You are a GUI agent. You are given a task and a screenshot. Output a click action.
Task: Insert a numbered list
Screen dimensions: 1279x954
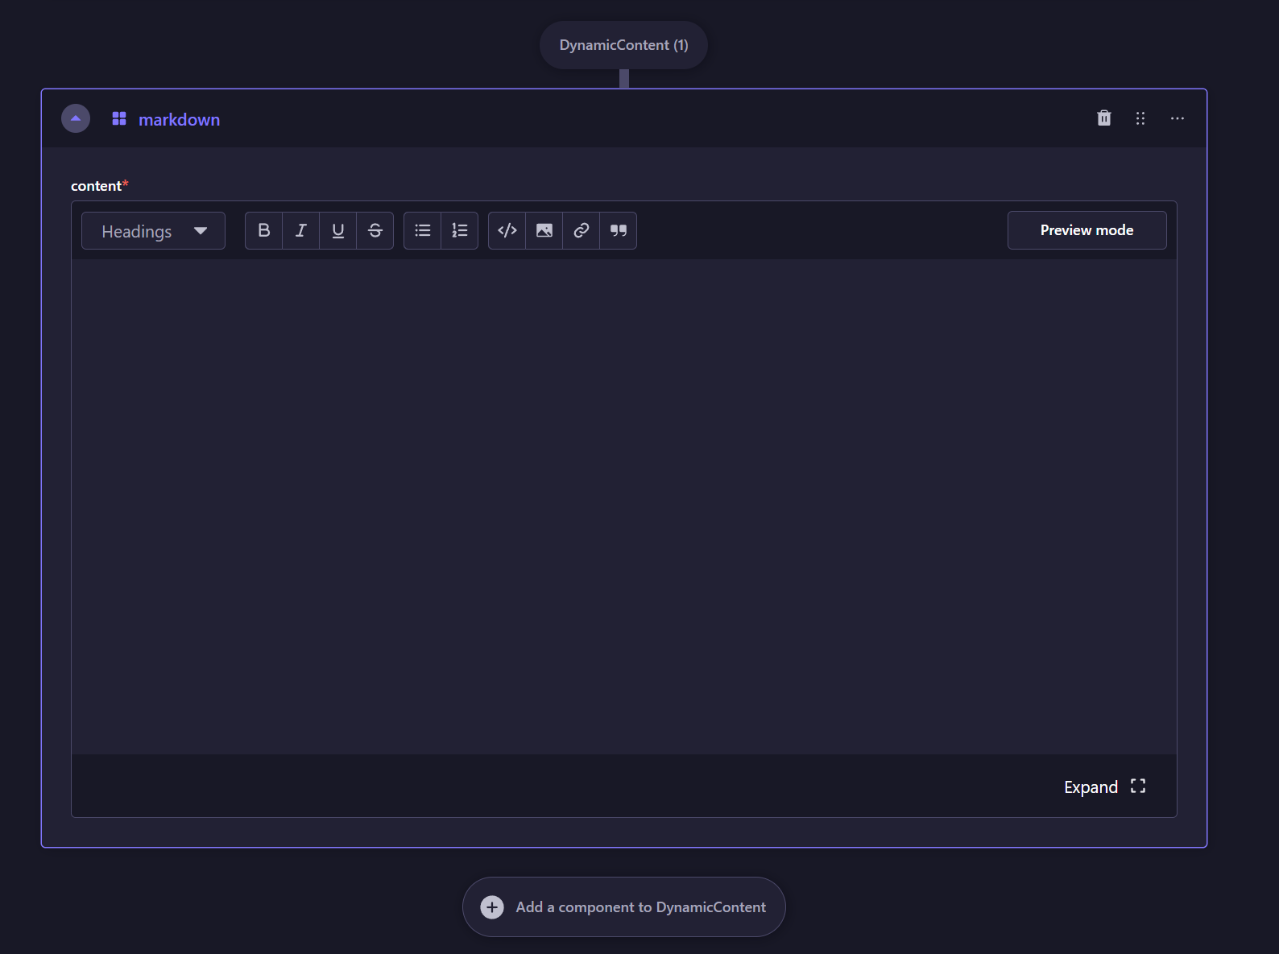(x=459, y=231)
